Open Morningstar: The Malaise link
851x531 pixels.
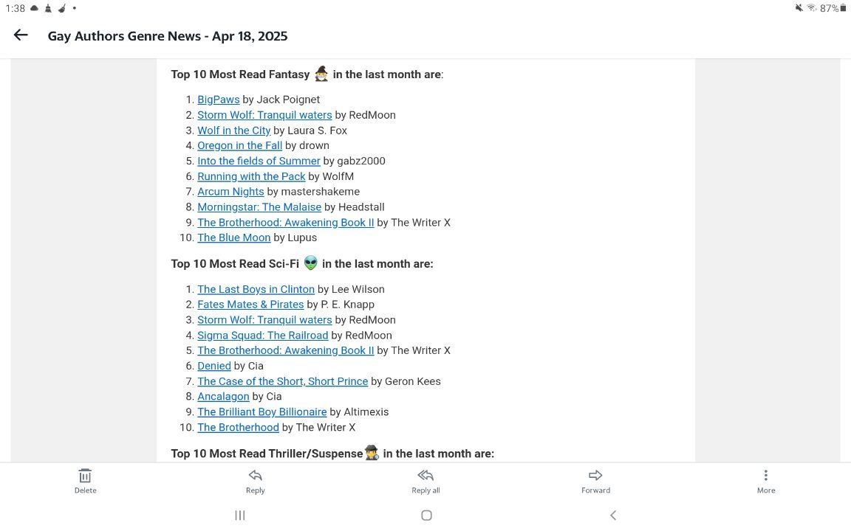[x=259, y=207]
